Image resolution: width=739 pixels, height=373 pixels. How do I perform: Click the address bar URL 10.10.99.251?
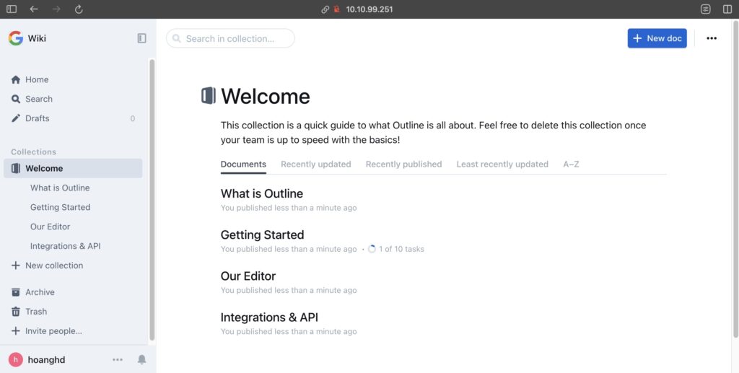point(369,9)
